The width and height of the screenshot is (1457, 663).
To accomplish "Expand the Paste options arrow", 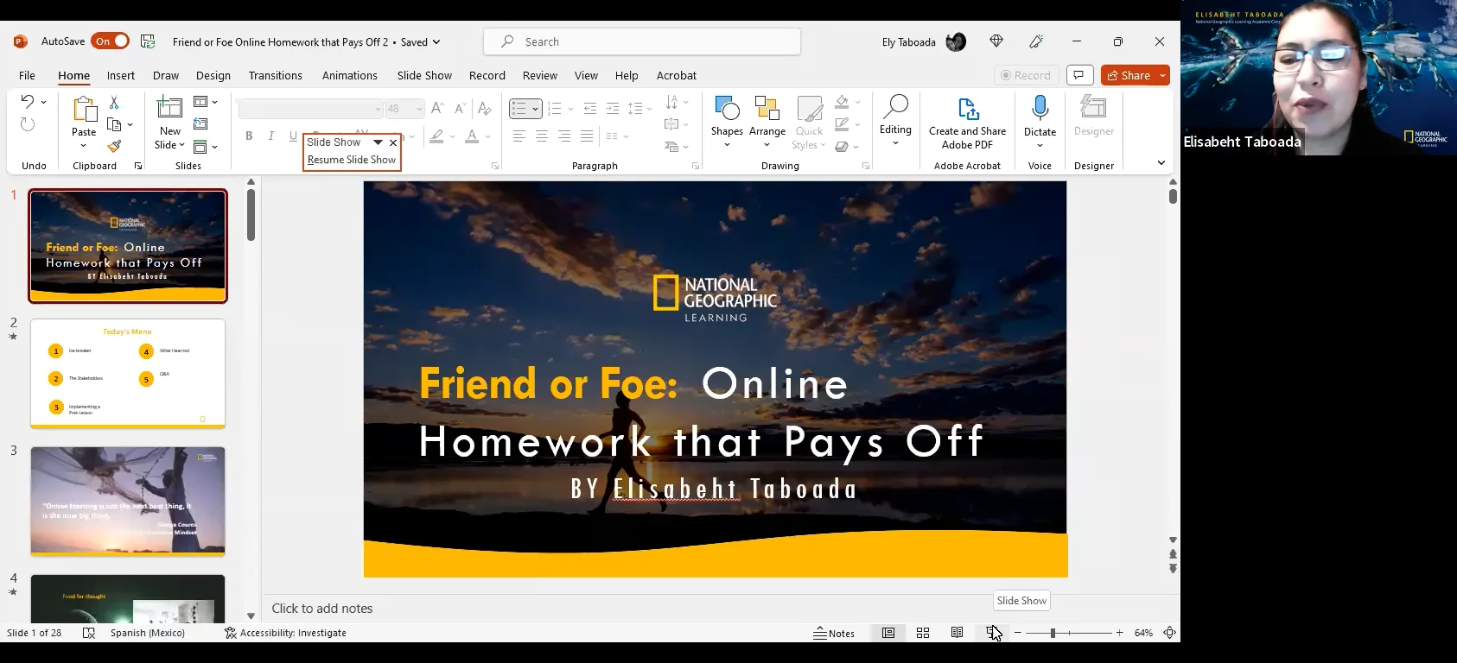I will 84,145.
